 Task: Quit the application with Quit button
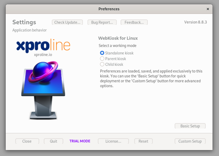coord(54,141)
